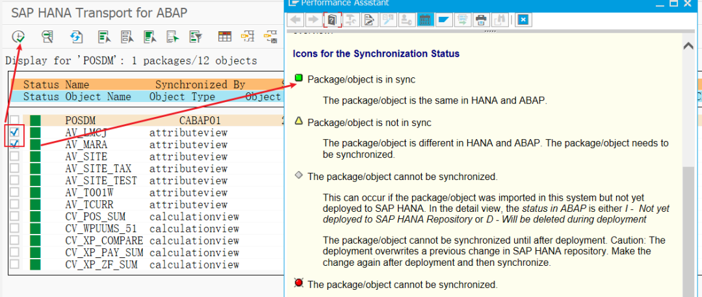Tick the AV_SITE_TEST checkbox
Screen dimensions: 702x297
(x=15, y=180)
